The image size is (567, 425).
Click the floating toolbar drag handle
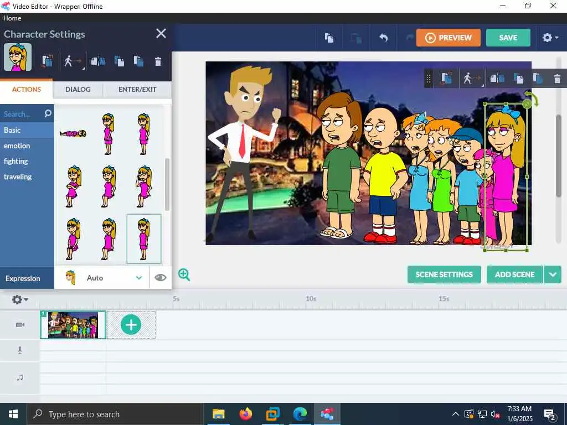pyautogui.click(x=429, y=79)
